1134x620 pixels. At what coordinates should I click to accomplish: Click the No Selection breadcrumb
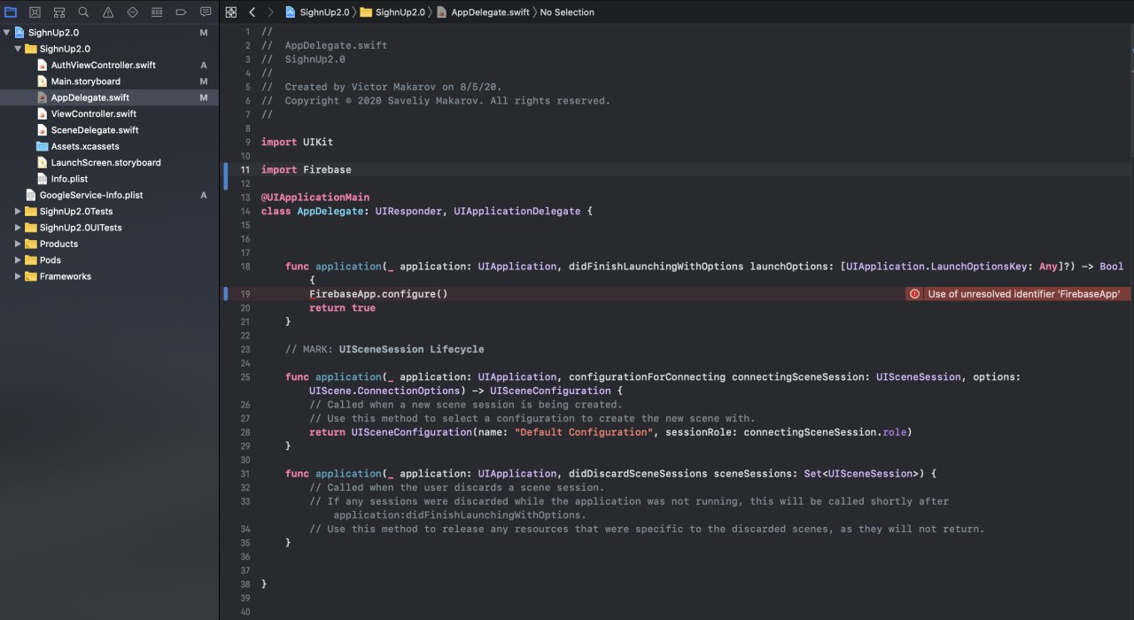[x=567, y=12]
